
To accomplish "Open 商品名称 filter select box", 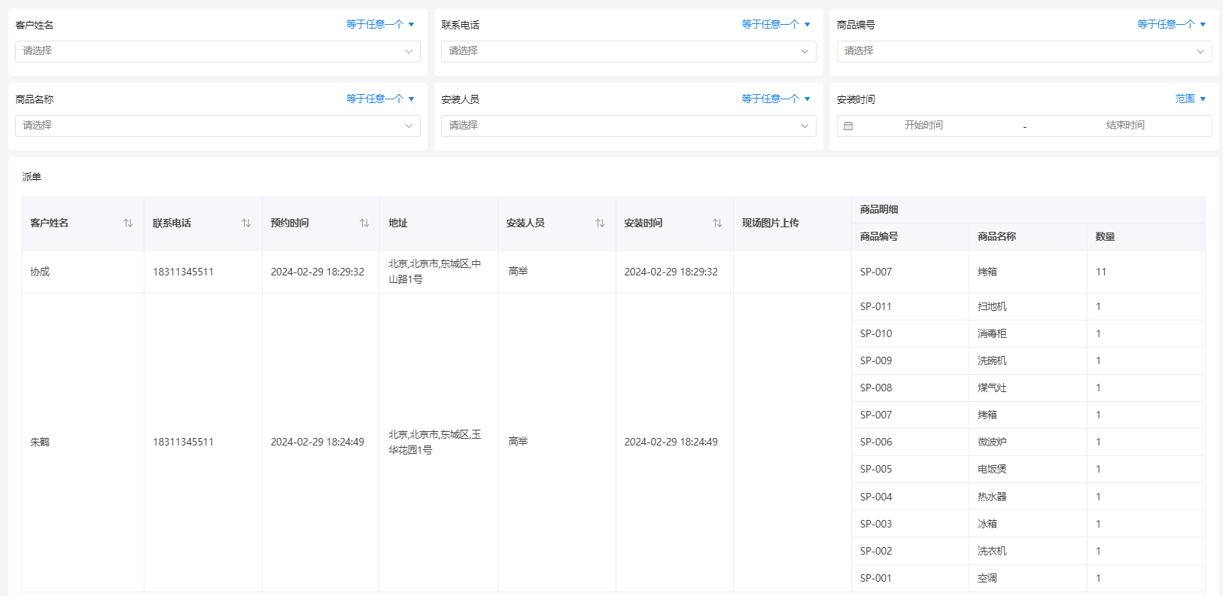I will pos(218,126).
